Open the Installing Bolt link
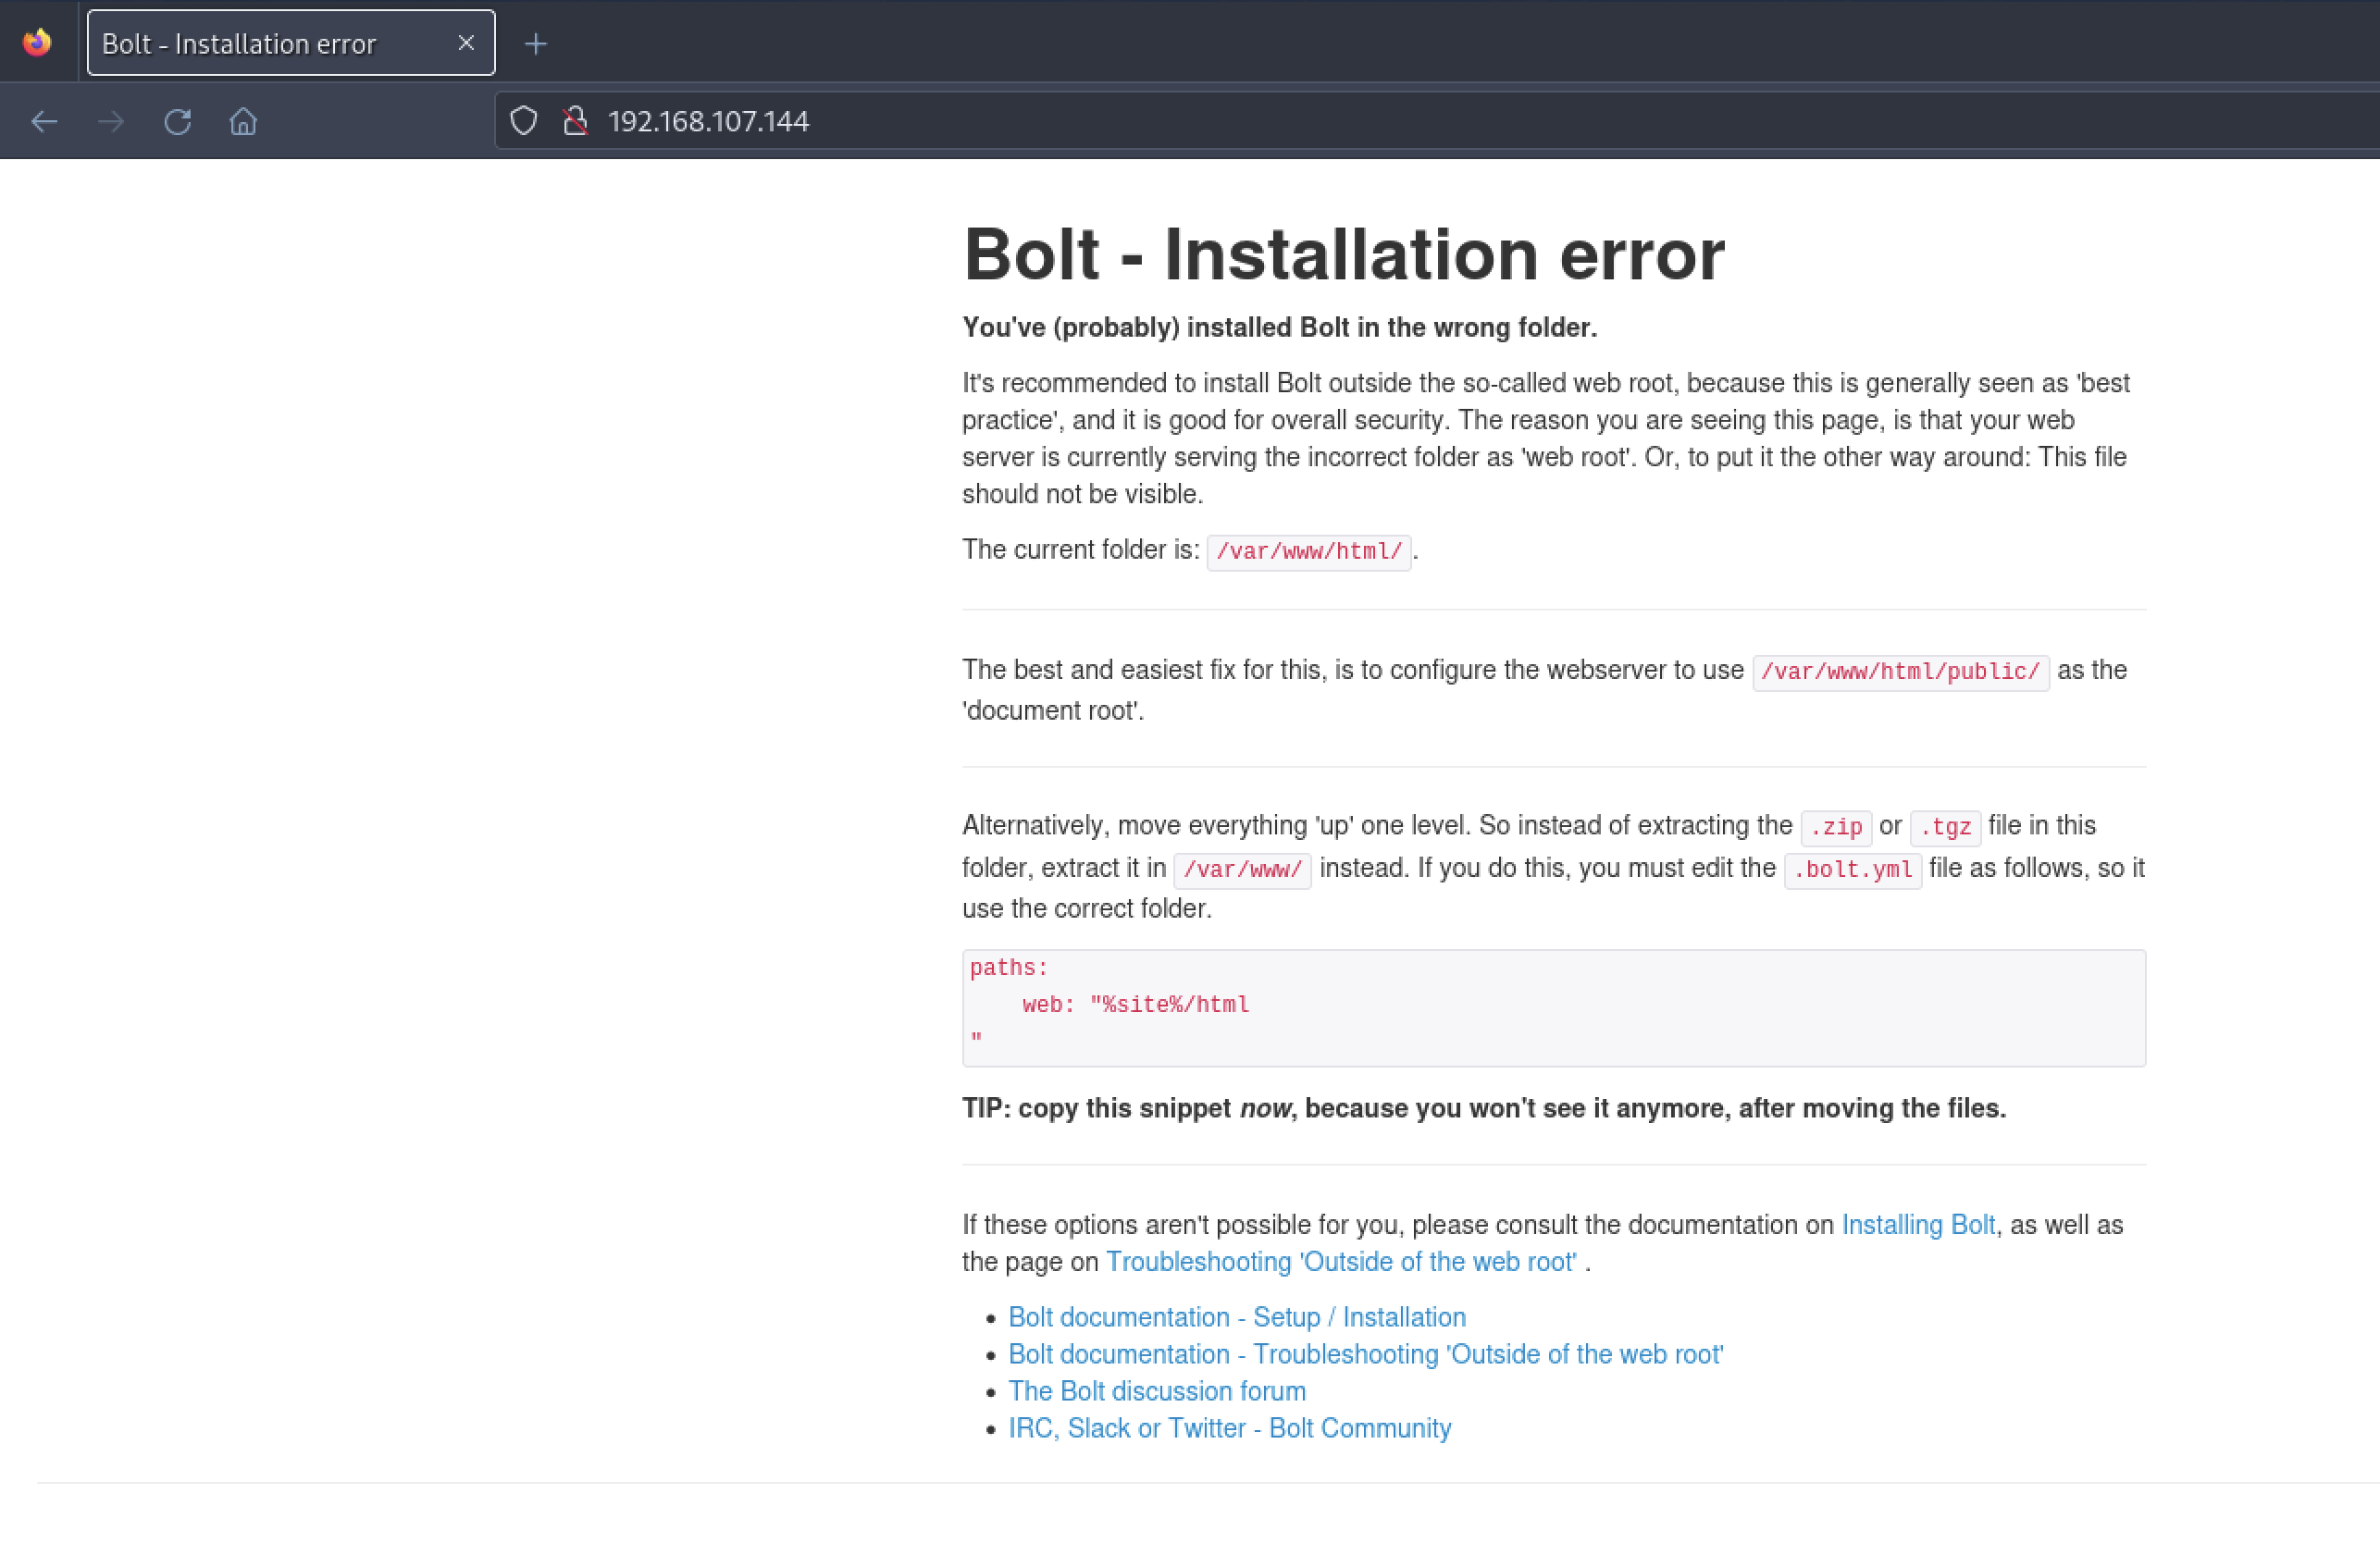 pos(1918,1224)
